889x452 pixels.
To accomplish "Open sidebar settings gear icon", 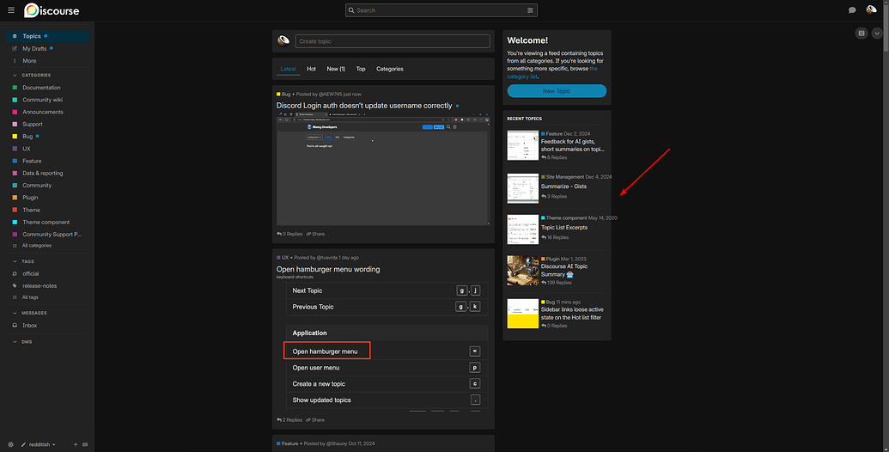I will [11, 444].
